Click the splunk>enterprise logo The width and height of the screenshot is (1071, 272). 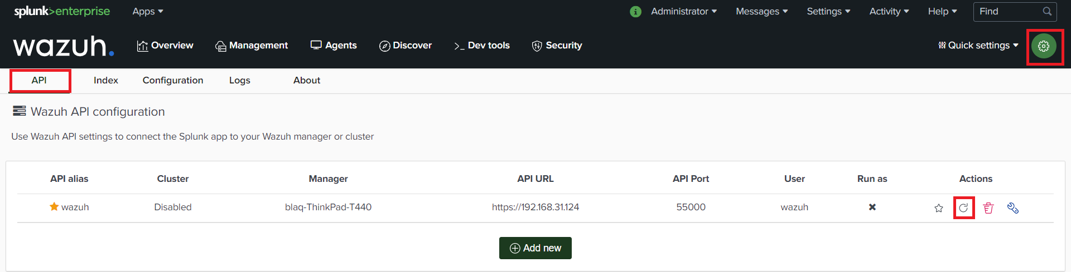(x=62, y=12)
